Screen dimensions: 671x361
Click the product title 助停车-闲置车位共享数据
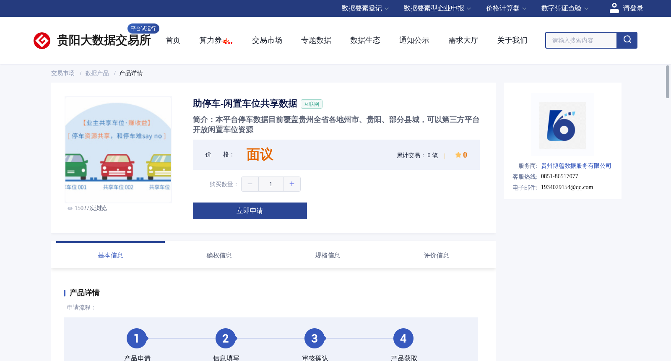pos(245,104)
